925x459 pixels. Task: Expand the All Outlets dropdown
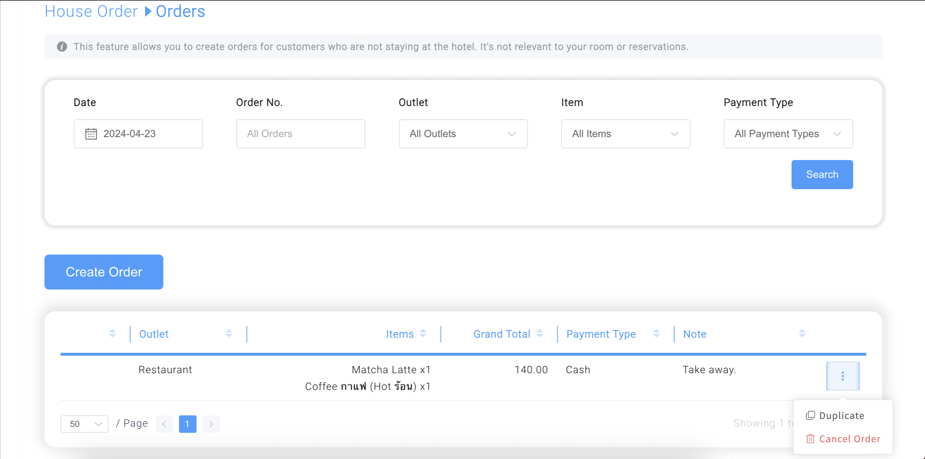463,134
